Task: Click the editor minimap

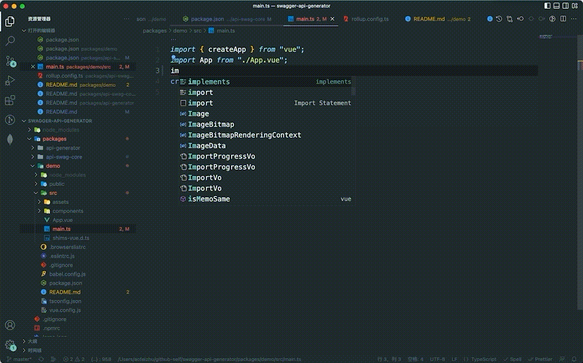Action: point(546,37)
